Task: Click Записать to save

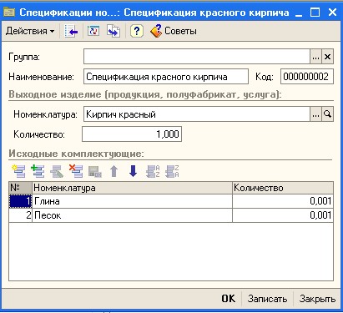Action: click(267, 299)
